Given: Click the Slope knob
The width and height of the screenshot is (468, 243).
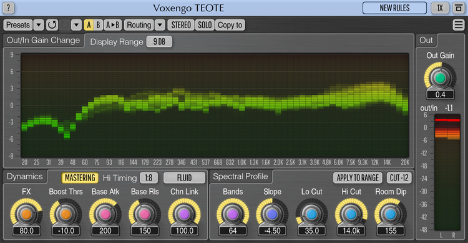Looking at the screenshot, I should (x=272, y=214).
